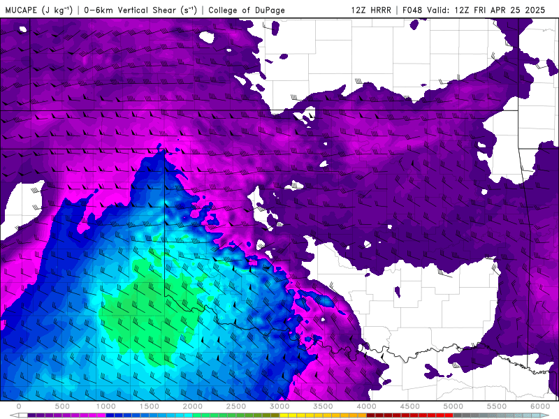Click the 6000 tick label on color scale
The width and height of the screenshot is (559, 419).
[x=540, y=406]
